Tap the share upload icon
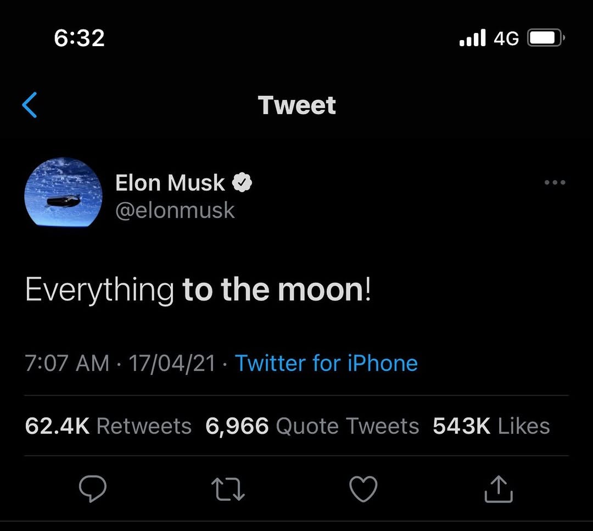Viewport: 593px width, 531px height. pyautogui.click(x=499, y=489)
